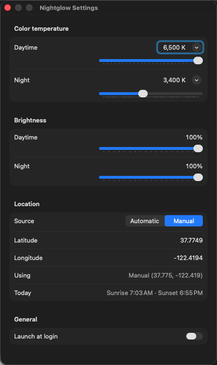The height and width of the screenshot is (365, 217).
Task: Click the Daytime brightness slider handle
Action: coord(198,148)
